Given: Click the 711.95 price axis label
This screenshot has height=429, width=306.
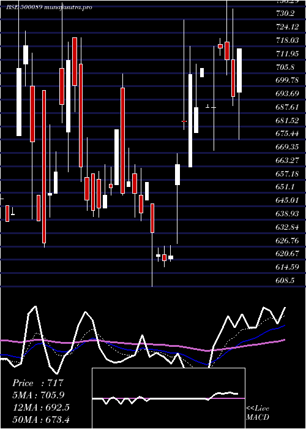Looking at the screenshot, I should tap(287, 54).
